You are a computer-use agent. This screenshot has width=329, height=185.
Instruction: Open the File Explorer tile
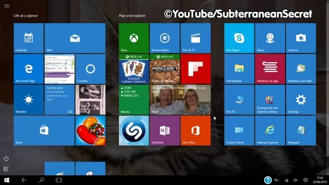(239, 69)
